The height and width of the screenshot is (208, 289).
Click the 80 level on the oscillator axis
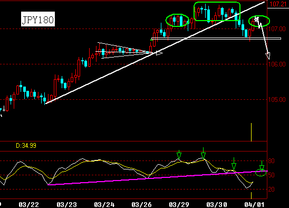pyautogui.click(x=271, y=161)
